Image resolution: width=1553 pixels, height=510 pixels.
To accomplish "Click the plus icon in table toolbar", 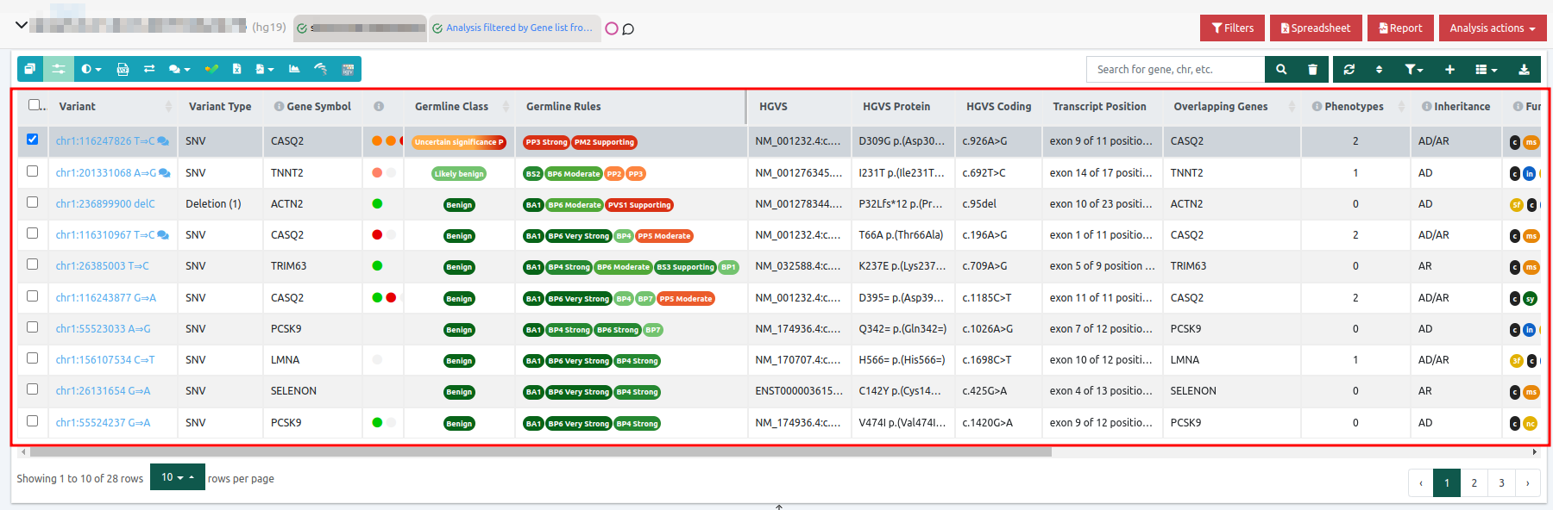I will click(x=1449, y=70).
